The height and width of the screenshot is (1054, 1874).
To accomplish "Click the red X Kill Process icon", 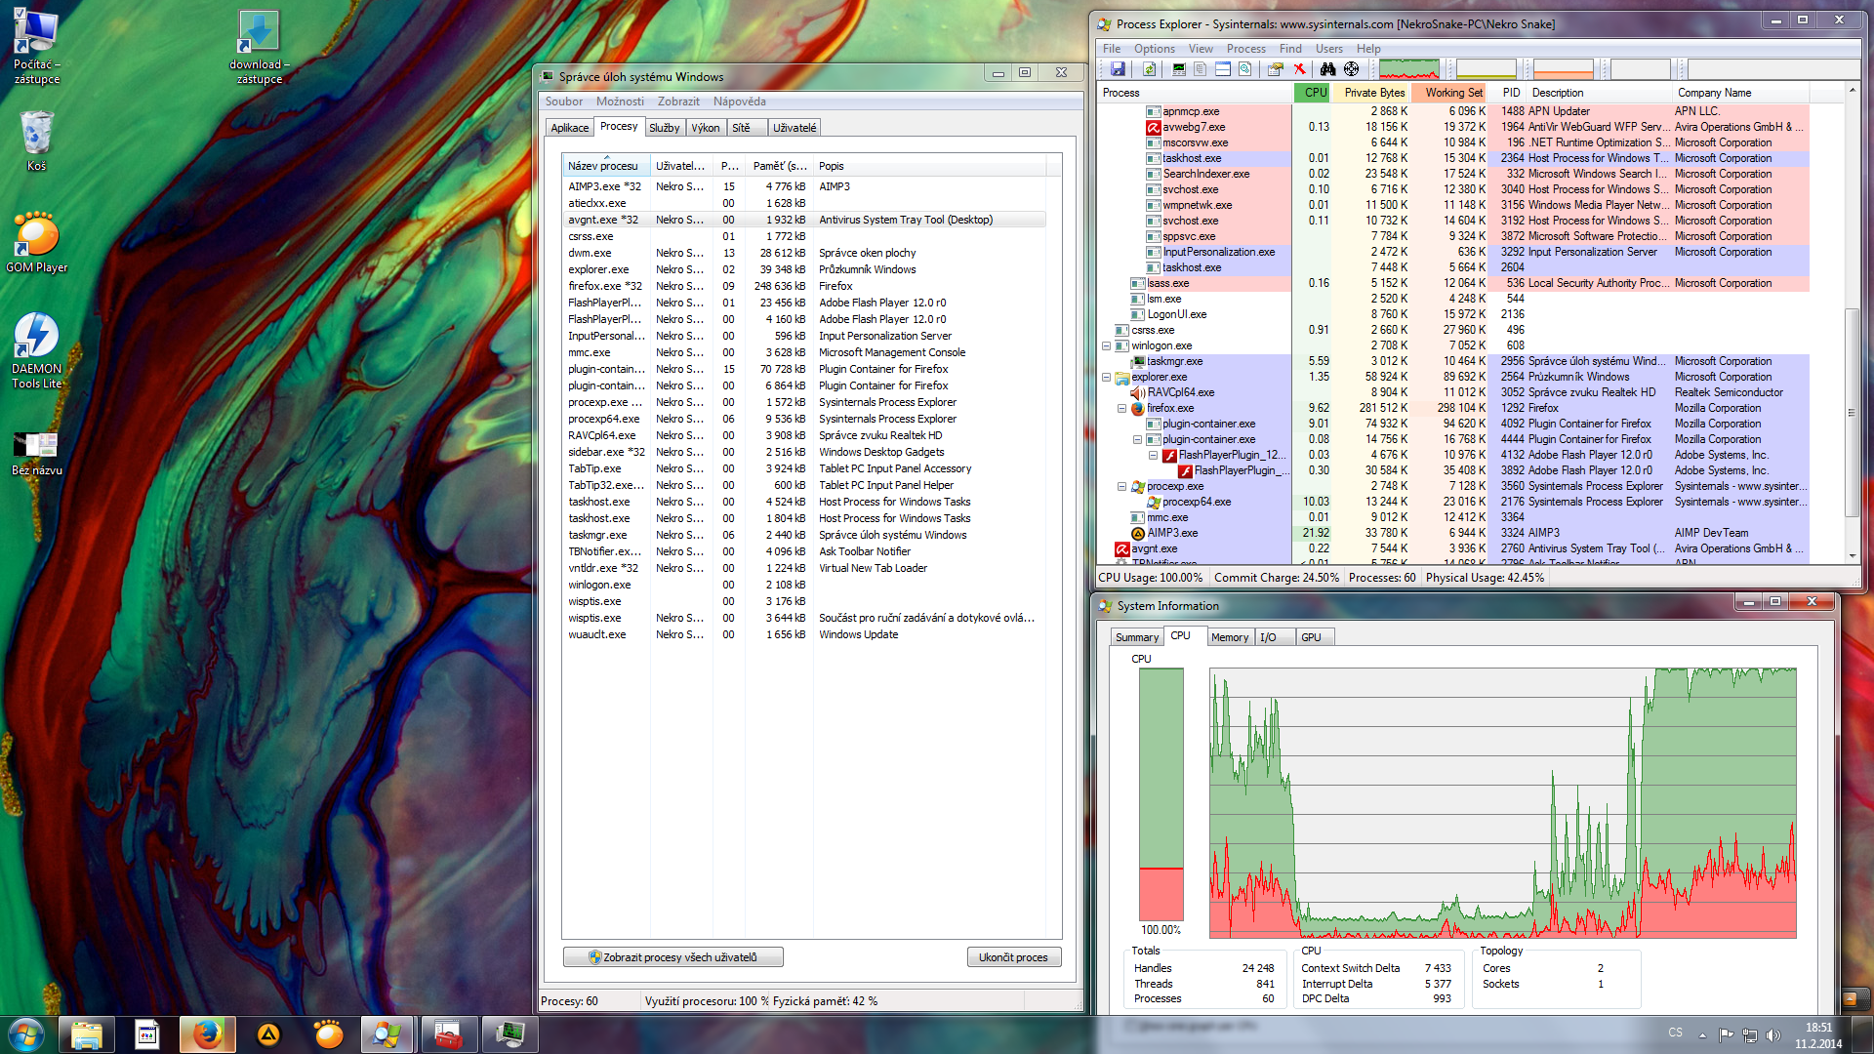I will point(1299,69).
